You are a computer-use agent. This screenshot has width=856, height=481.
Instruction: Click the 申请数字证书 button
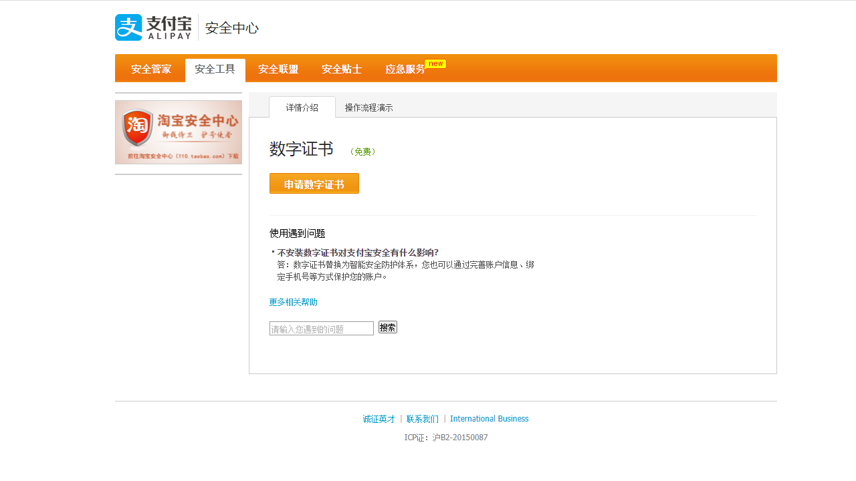coord(314,183)
